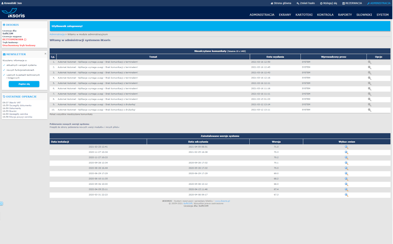Expand the SYSTEM menu
This screenshot has width=393, height=244.
[382, 15]
